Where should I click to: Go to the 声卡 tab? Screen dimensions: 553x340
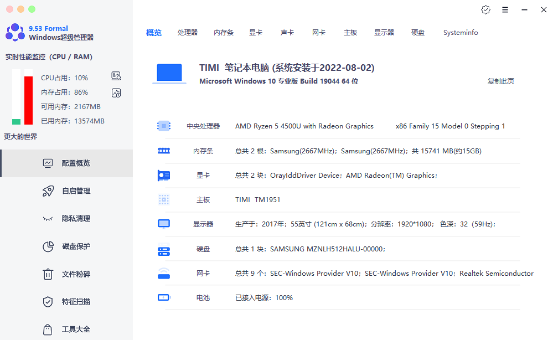click(287, 33)
